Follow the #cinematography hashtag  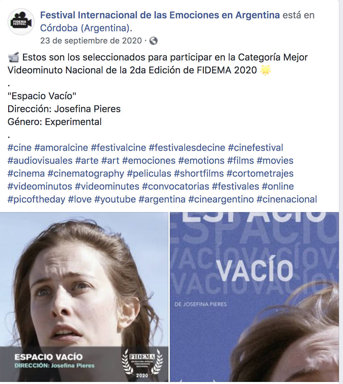tap(86, 173)
